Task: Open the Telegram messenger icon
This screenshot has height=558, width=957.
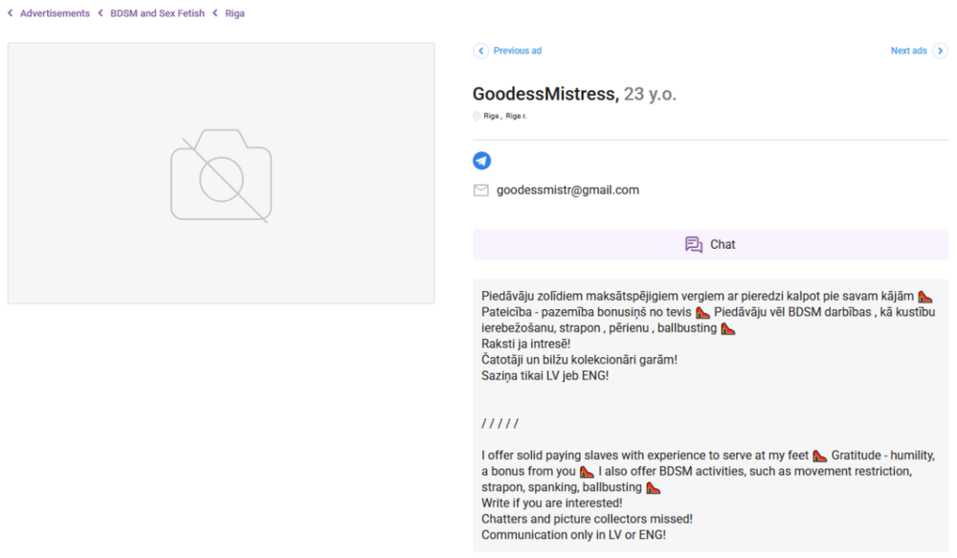Action: (x=482, y=160)
